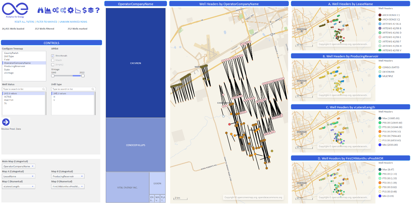Click the question mark help icon
The height and width of the screenshot is (205, 411).
(97, 10)
